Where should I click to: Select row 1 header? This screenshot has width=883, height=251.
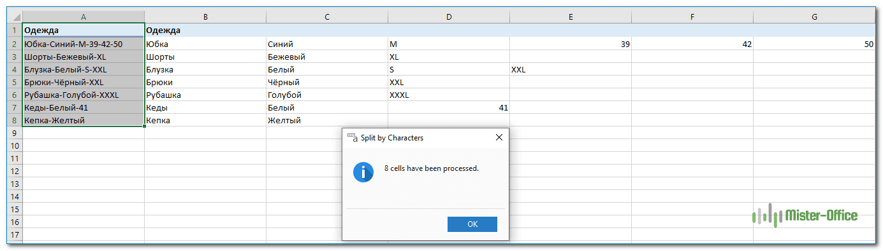15,30
